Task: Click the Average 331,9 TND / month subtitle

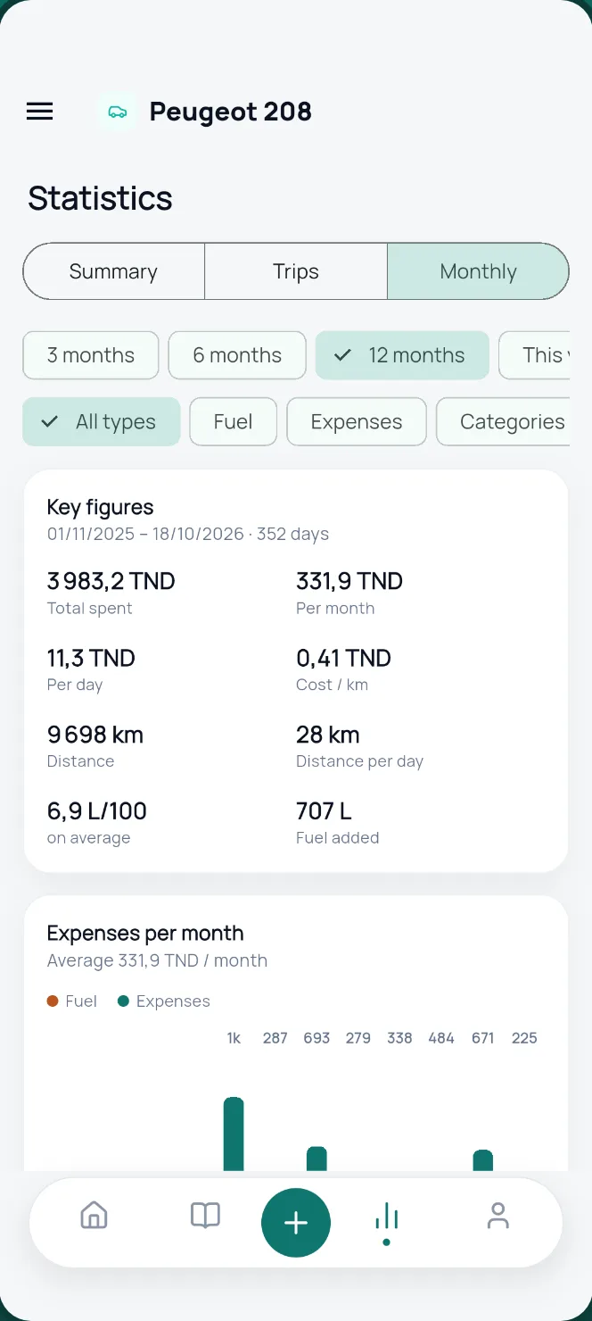Action: pos(157,960)
